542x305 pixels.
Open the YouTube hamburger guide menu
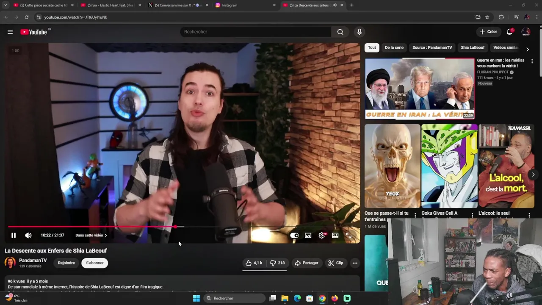point(10,32)
